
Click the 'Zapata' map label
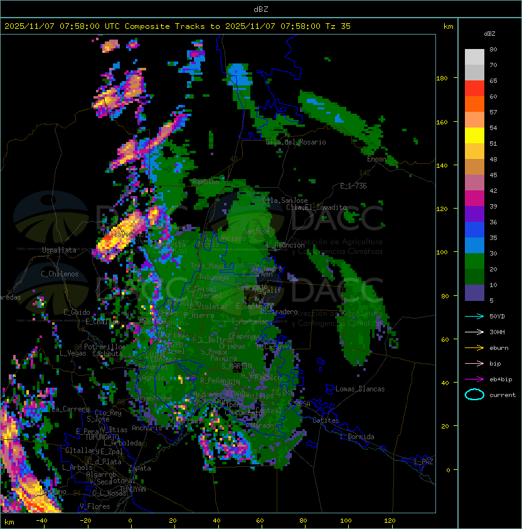pos(139,468)
